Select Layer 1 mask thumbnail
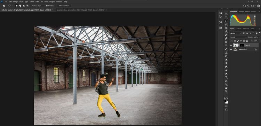This screenshot has height=126, width=261. [x=242, y=45]
